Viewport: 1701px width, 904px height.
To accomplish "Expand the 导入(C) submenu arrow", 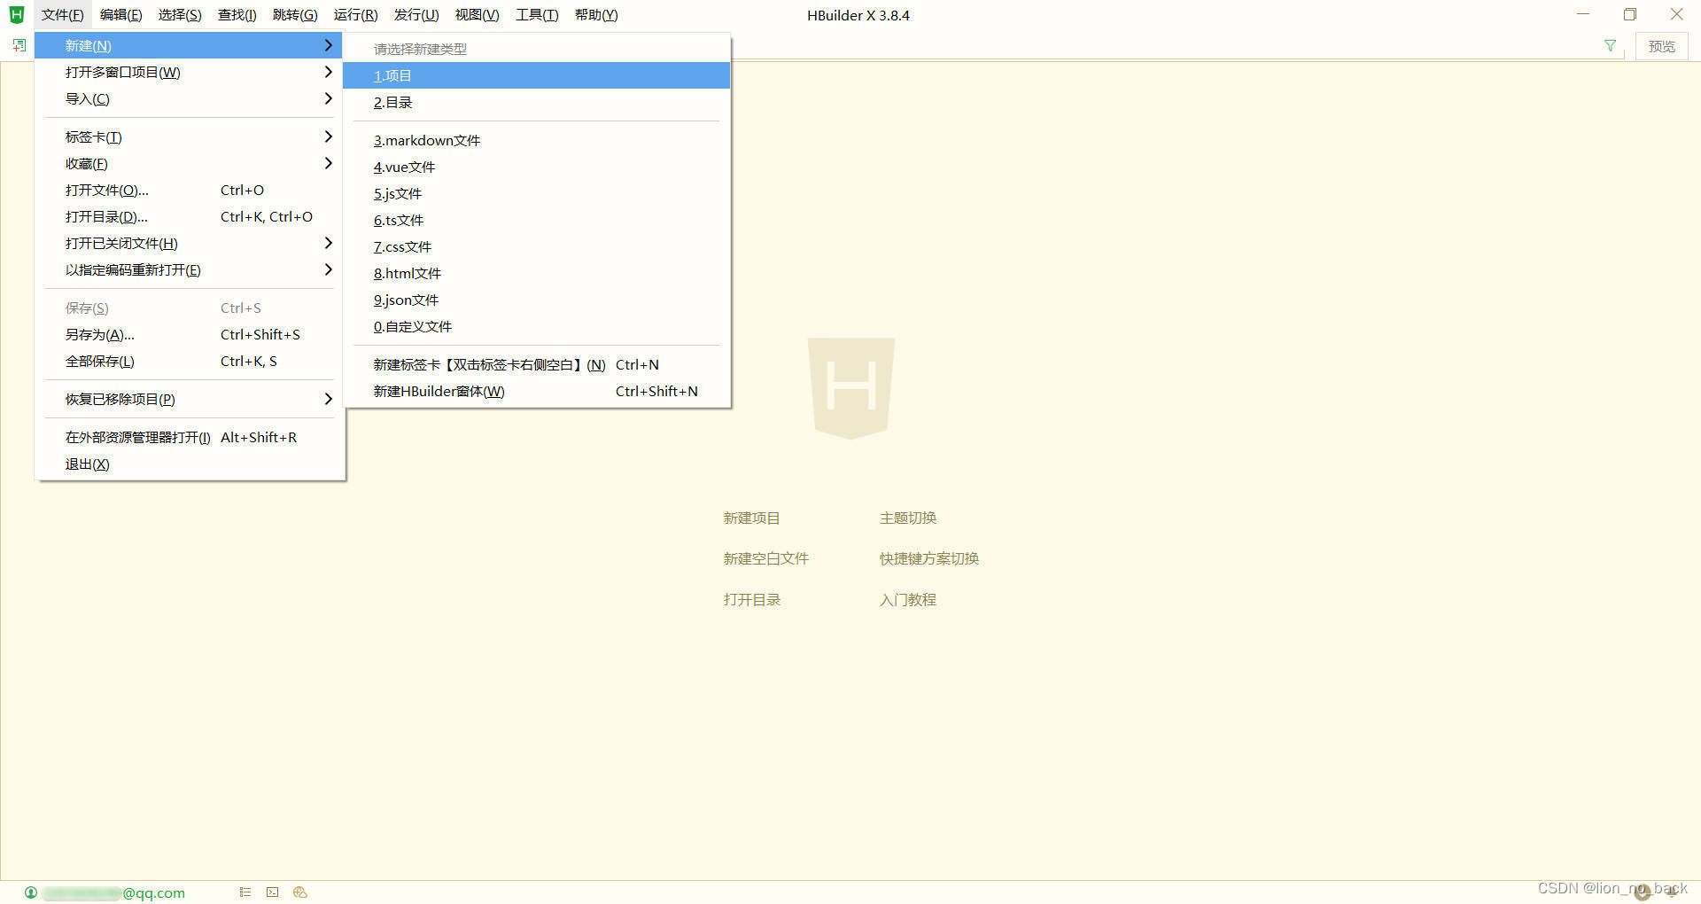I will click(328, 98).
